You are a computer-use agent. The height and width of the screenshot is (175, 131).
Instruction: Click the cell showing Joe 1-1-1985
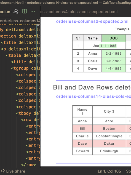pos(105,46)
